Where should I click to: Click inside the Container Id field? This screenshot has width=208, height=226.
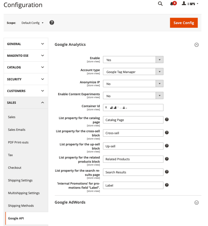[133, 107]
